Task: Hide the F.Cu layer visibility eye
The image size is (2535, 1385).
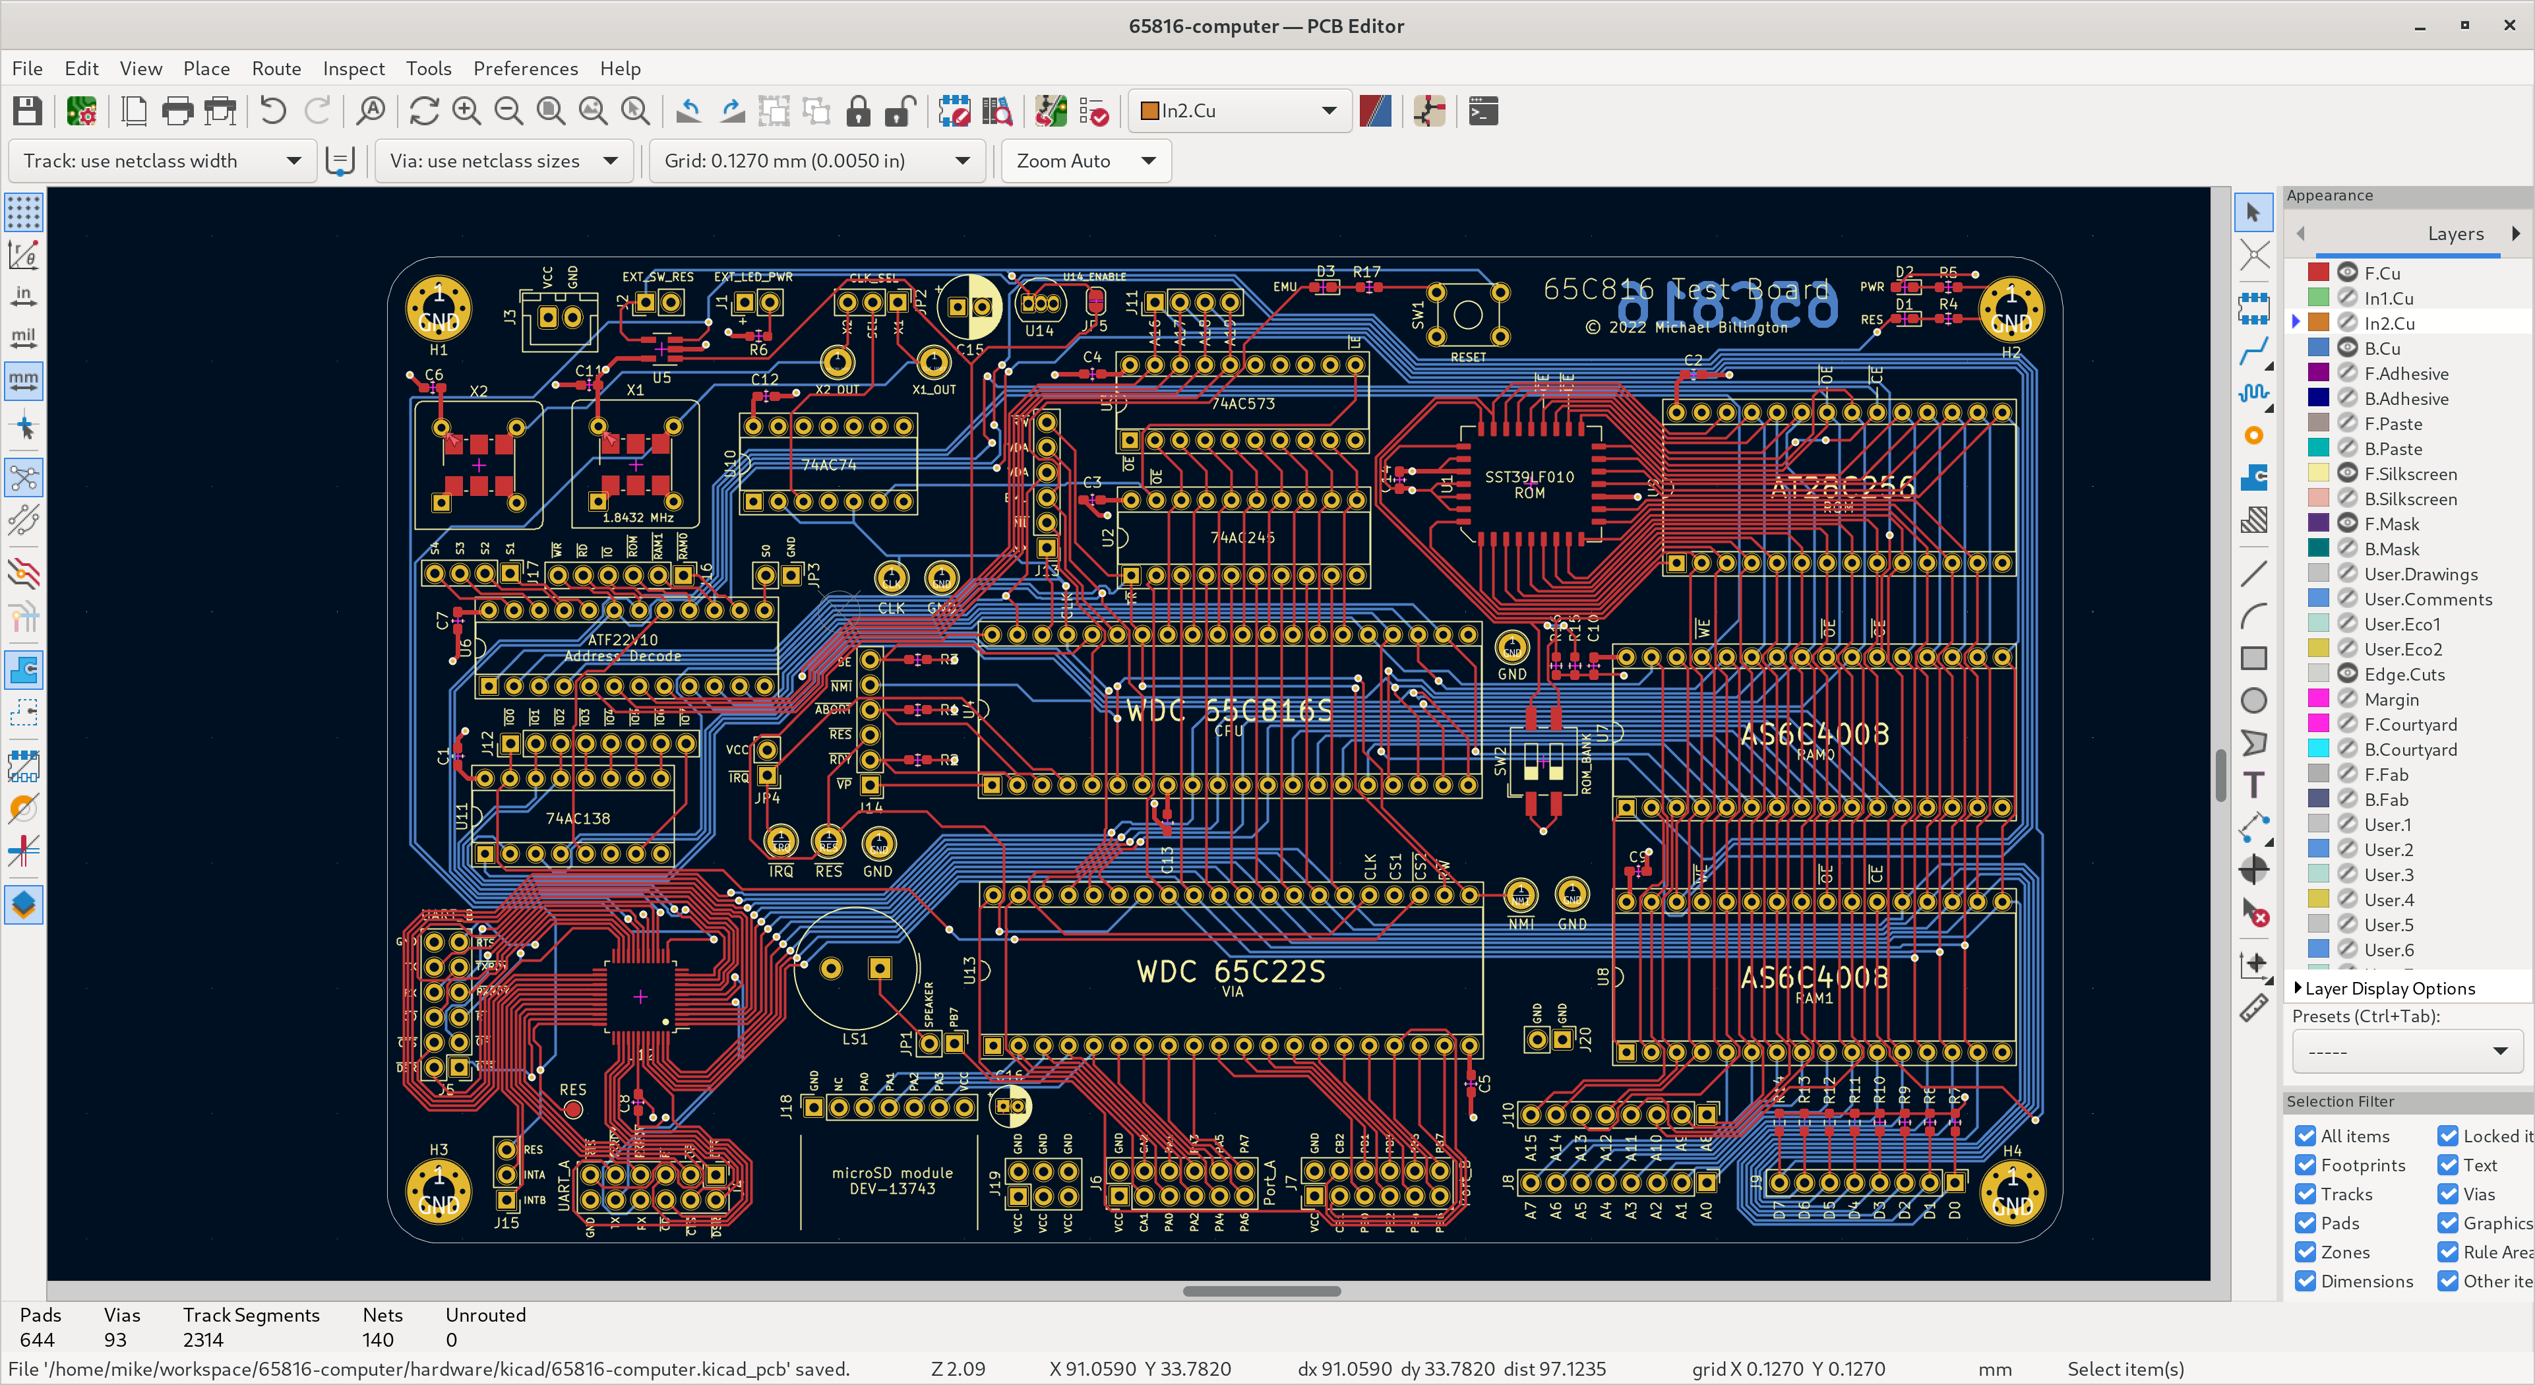Action: point(2348,272)
